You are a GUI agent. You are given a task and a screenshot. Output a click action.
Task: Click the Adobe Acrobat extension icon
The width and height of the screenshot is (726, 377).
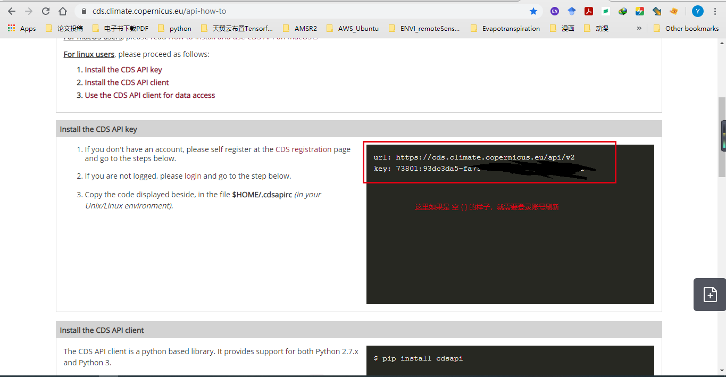coord(589,11)
